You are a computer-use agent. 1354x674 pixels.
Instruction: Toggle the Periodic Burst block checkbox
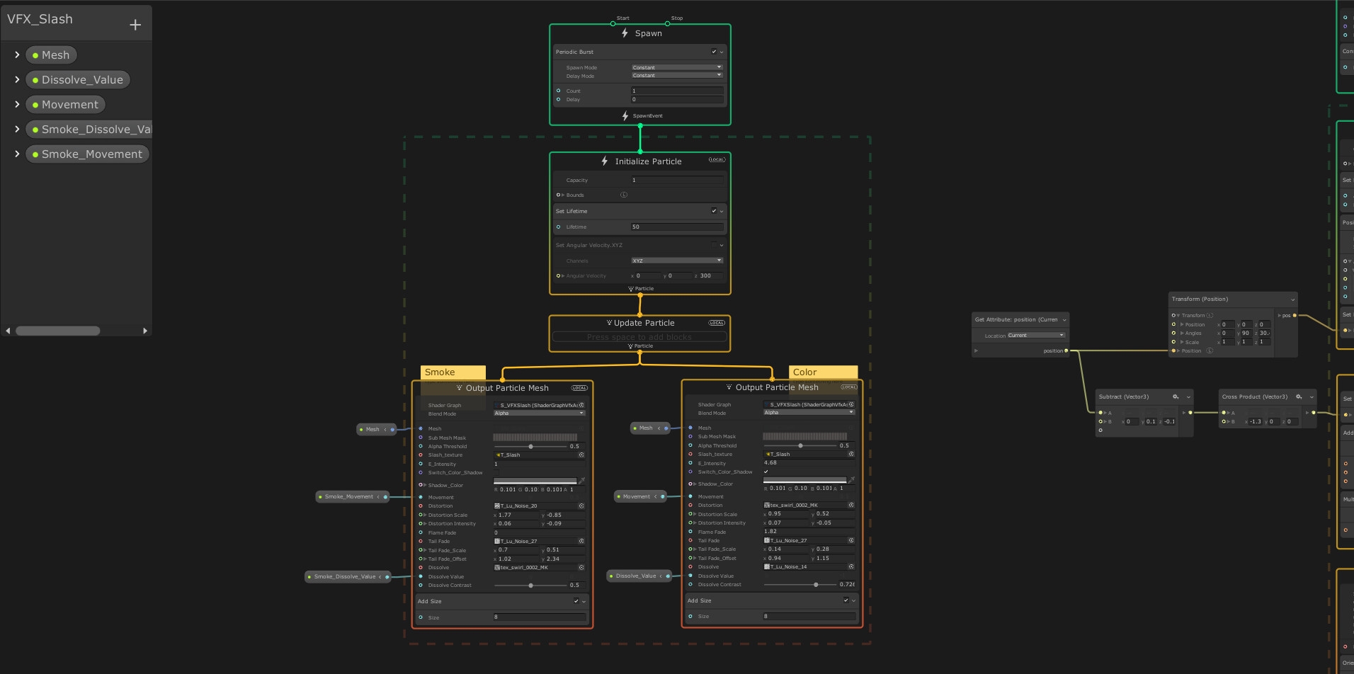(x=714, y=52)
